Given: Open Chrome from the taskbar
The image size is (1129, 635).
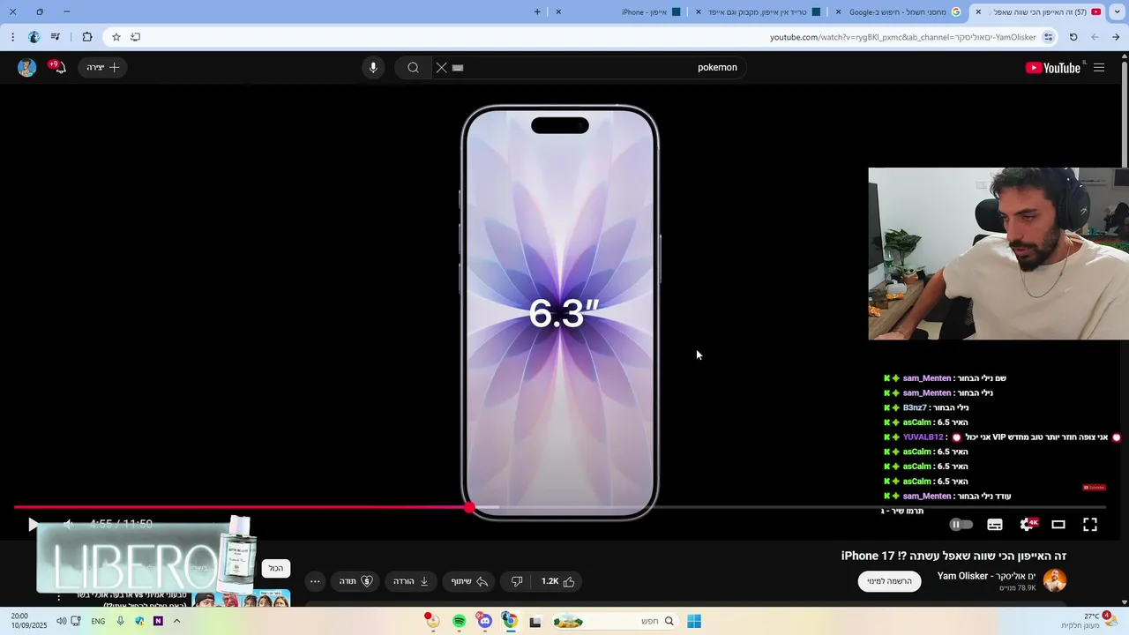Looking at the screenshot, I should [509, 622].
